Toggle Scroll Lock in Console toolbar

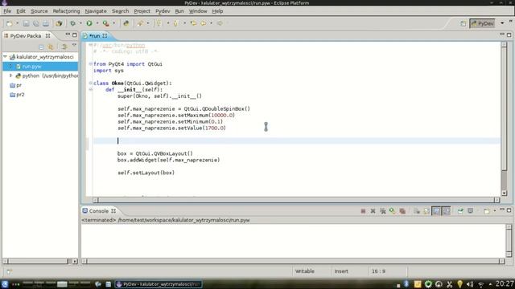pos(426,211)
